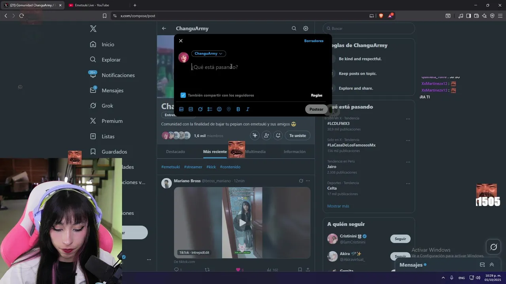The height and width of the screenshot is (284, 506).
Task: Follow Cristinini with Seguir button
Action: click(x=400, y=239)
